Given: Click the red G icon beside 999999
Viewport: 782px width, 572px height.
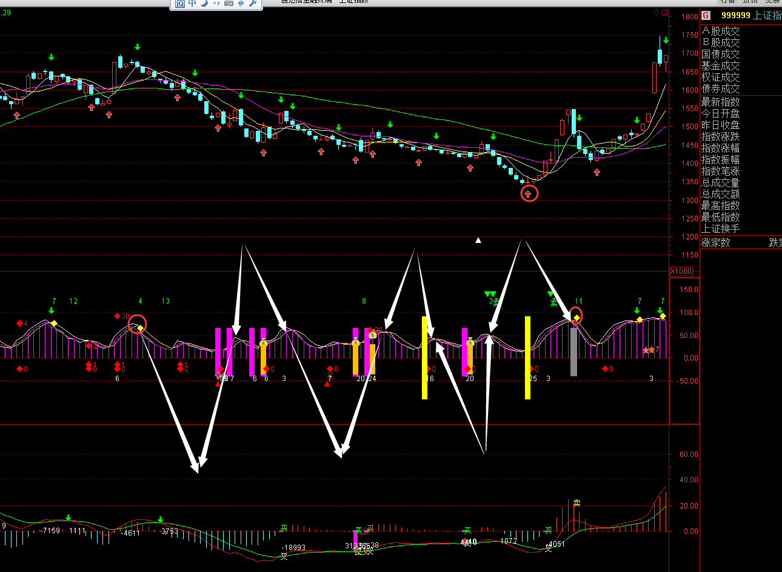Looking at the screenshot, I should coord(706,15).
